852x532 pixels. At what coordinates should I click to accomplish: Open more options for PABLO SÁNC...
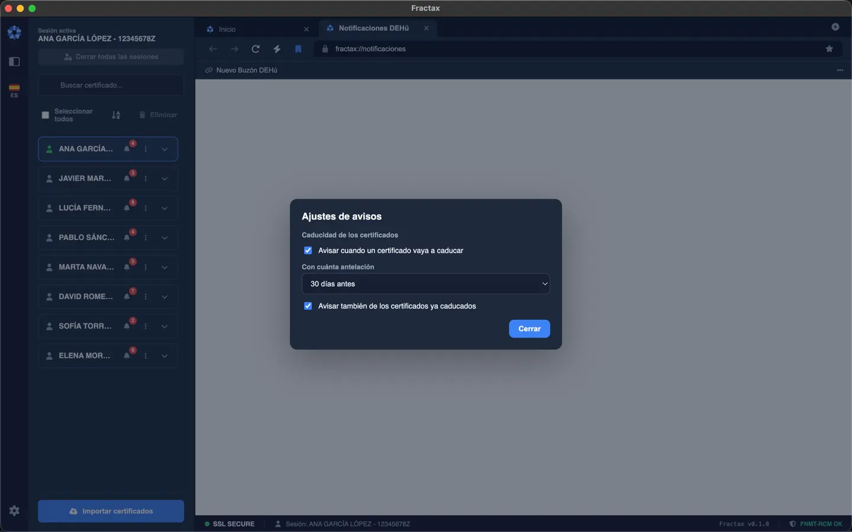coord(146,238)
